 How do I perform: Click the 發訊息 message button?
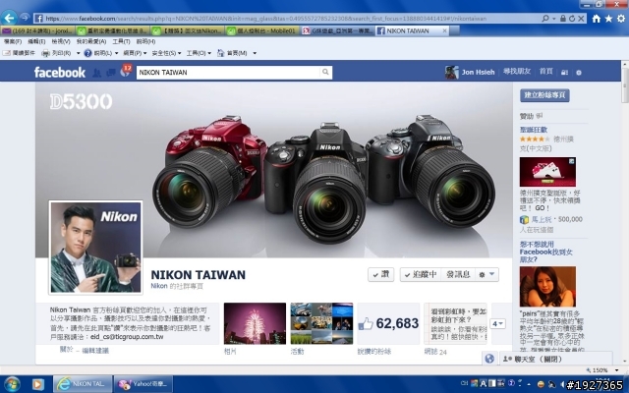[x=458, y=274]
